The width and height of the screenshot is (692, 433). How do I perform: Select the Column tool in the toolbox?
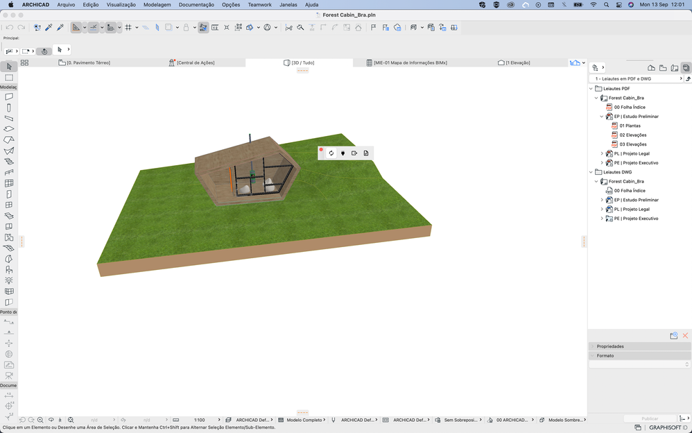click(x=9, y=108)
